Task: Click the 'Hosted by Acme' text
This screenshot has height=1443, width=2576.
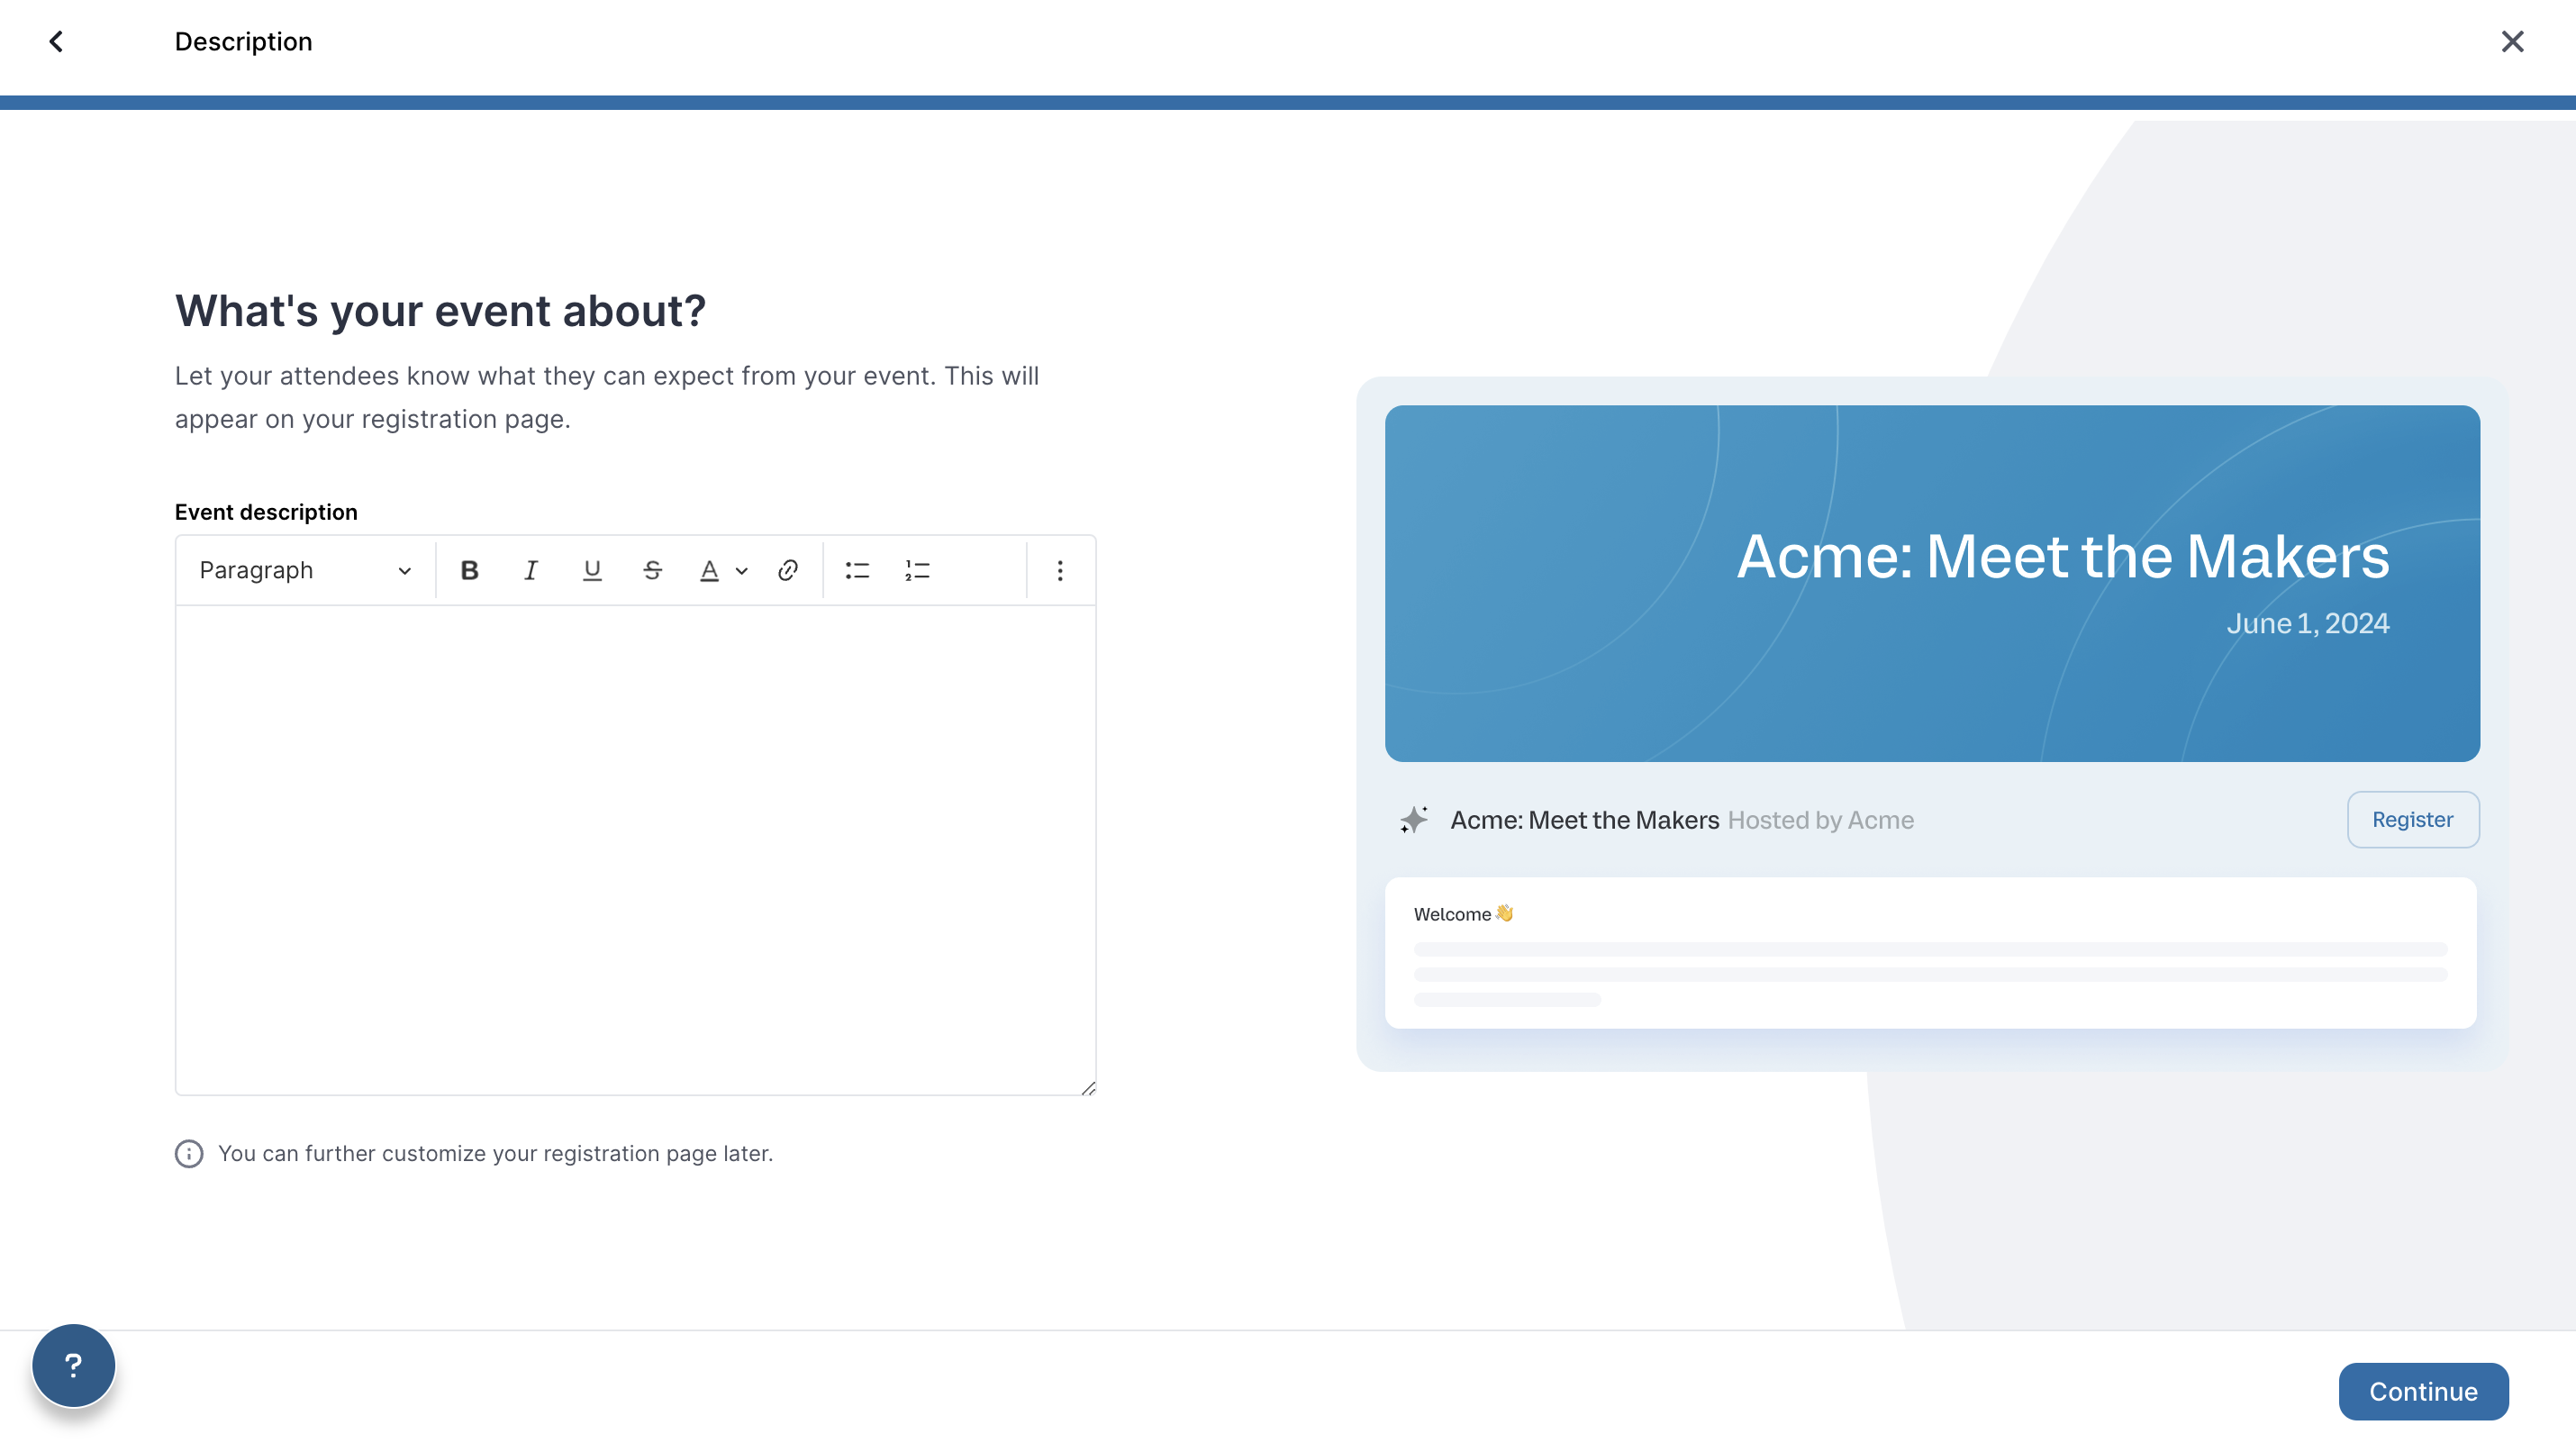Action: 1821,820
